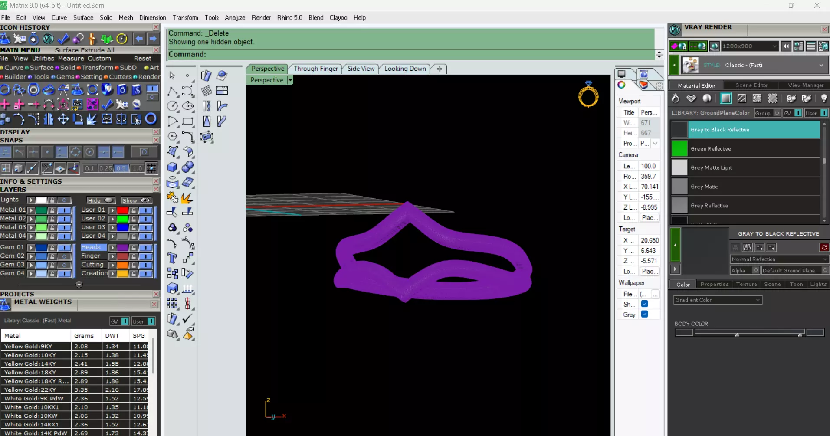Toggle visibility of Heads layer
The width and height of the screenshot is (830, 436).
pos(145,247)
